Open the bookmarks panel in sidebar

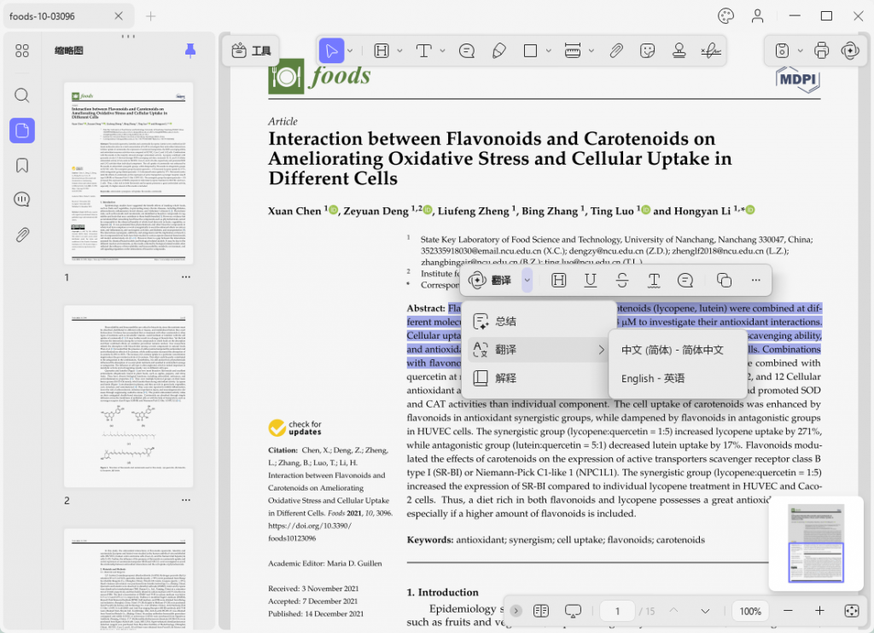21,166
